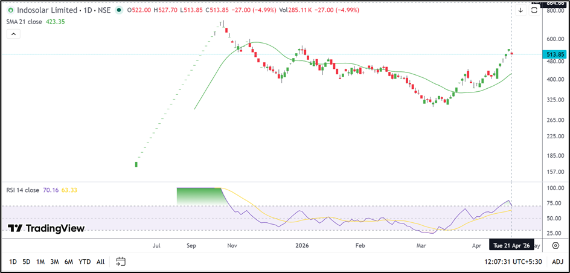This screenshot has width=570, height=273.
Task: Toggle ADJ adjusted data setting
Action: pos(557,262)
